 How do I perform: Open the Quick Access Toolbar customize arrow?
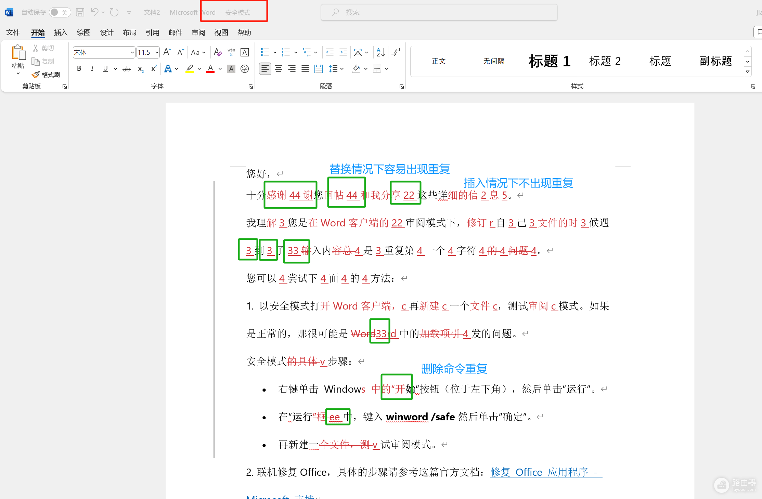(x=129, y=13)
